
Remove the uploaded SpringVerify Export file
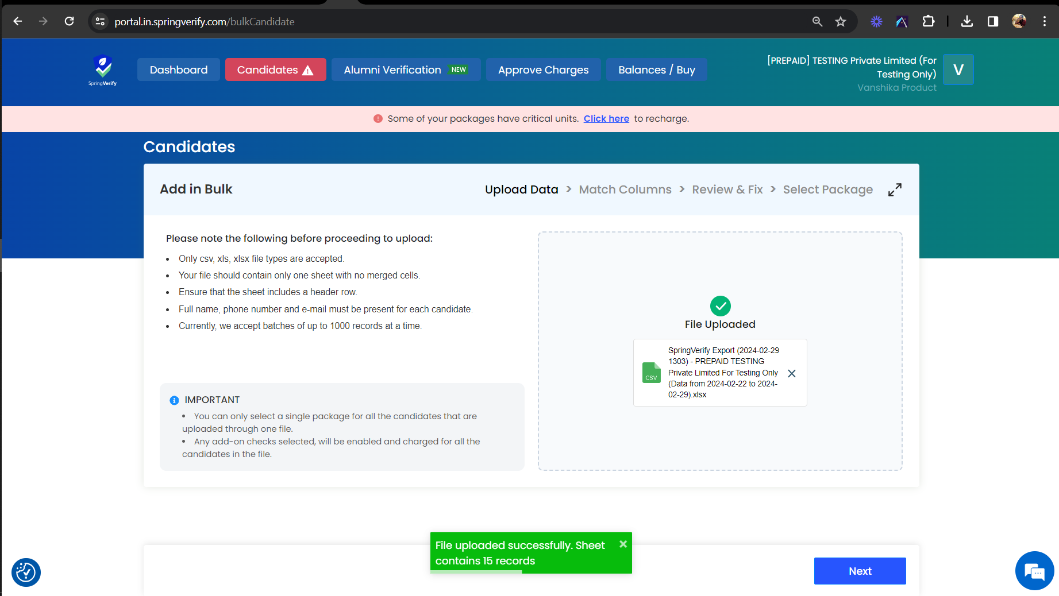point(792,373)
